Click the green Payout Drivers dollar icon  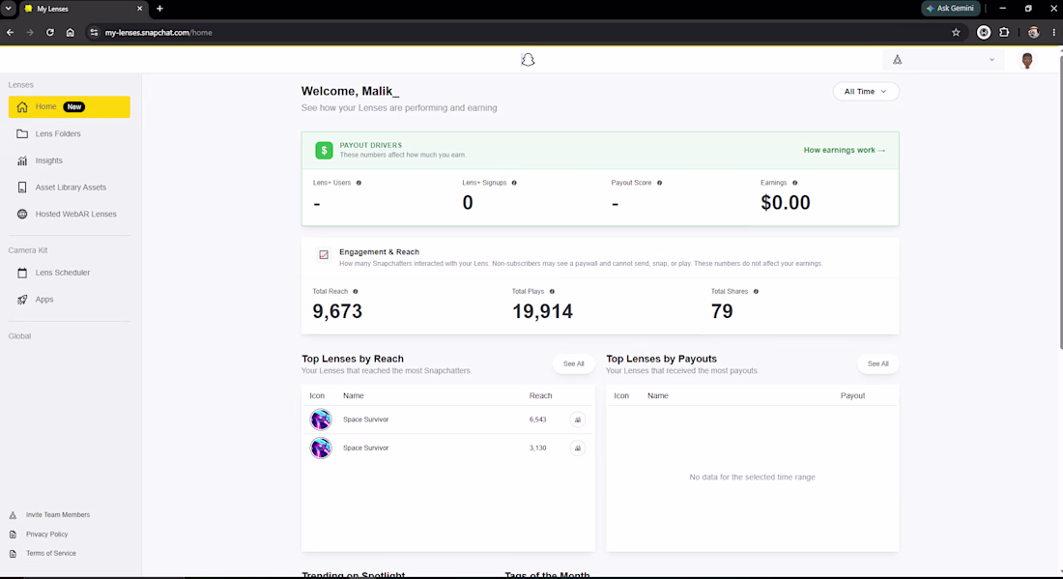(x=324, y=150)
